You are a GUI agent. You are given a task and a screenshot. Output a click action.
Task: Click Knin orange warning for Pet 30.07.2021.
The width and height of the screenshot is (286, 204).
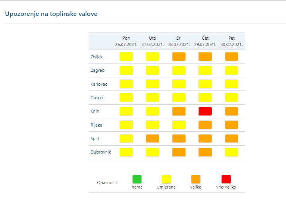232,111
